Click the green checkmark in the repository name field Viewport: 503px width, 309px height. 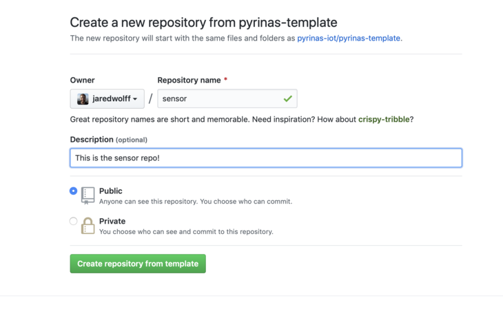pos(287,99)
